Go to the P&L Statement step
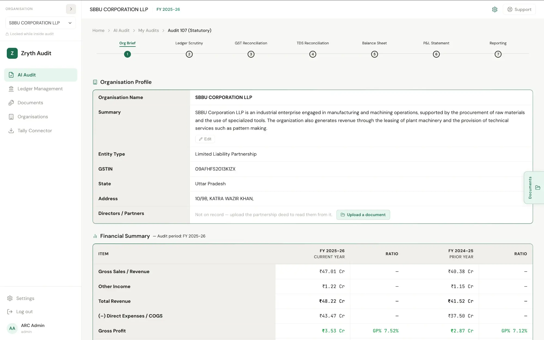The image size is (544, 340). click(x=436, y=43)
